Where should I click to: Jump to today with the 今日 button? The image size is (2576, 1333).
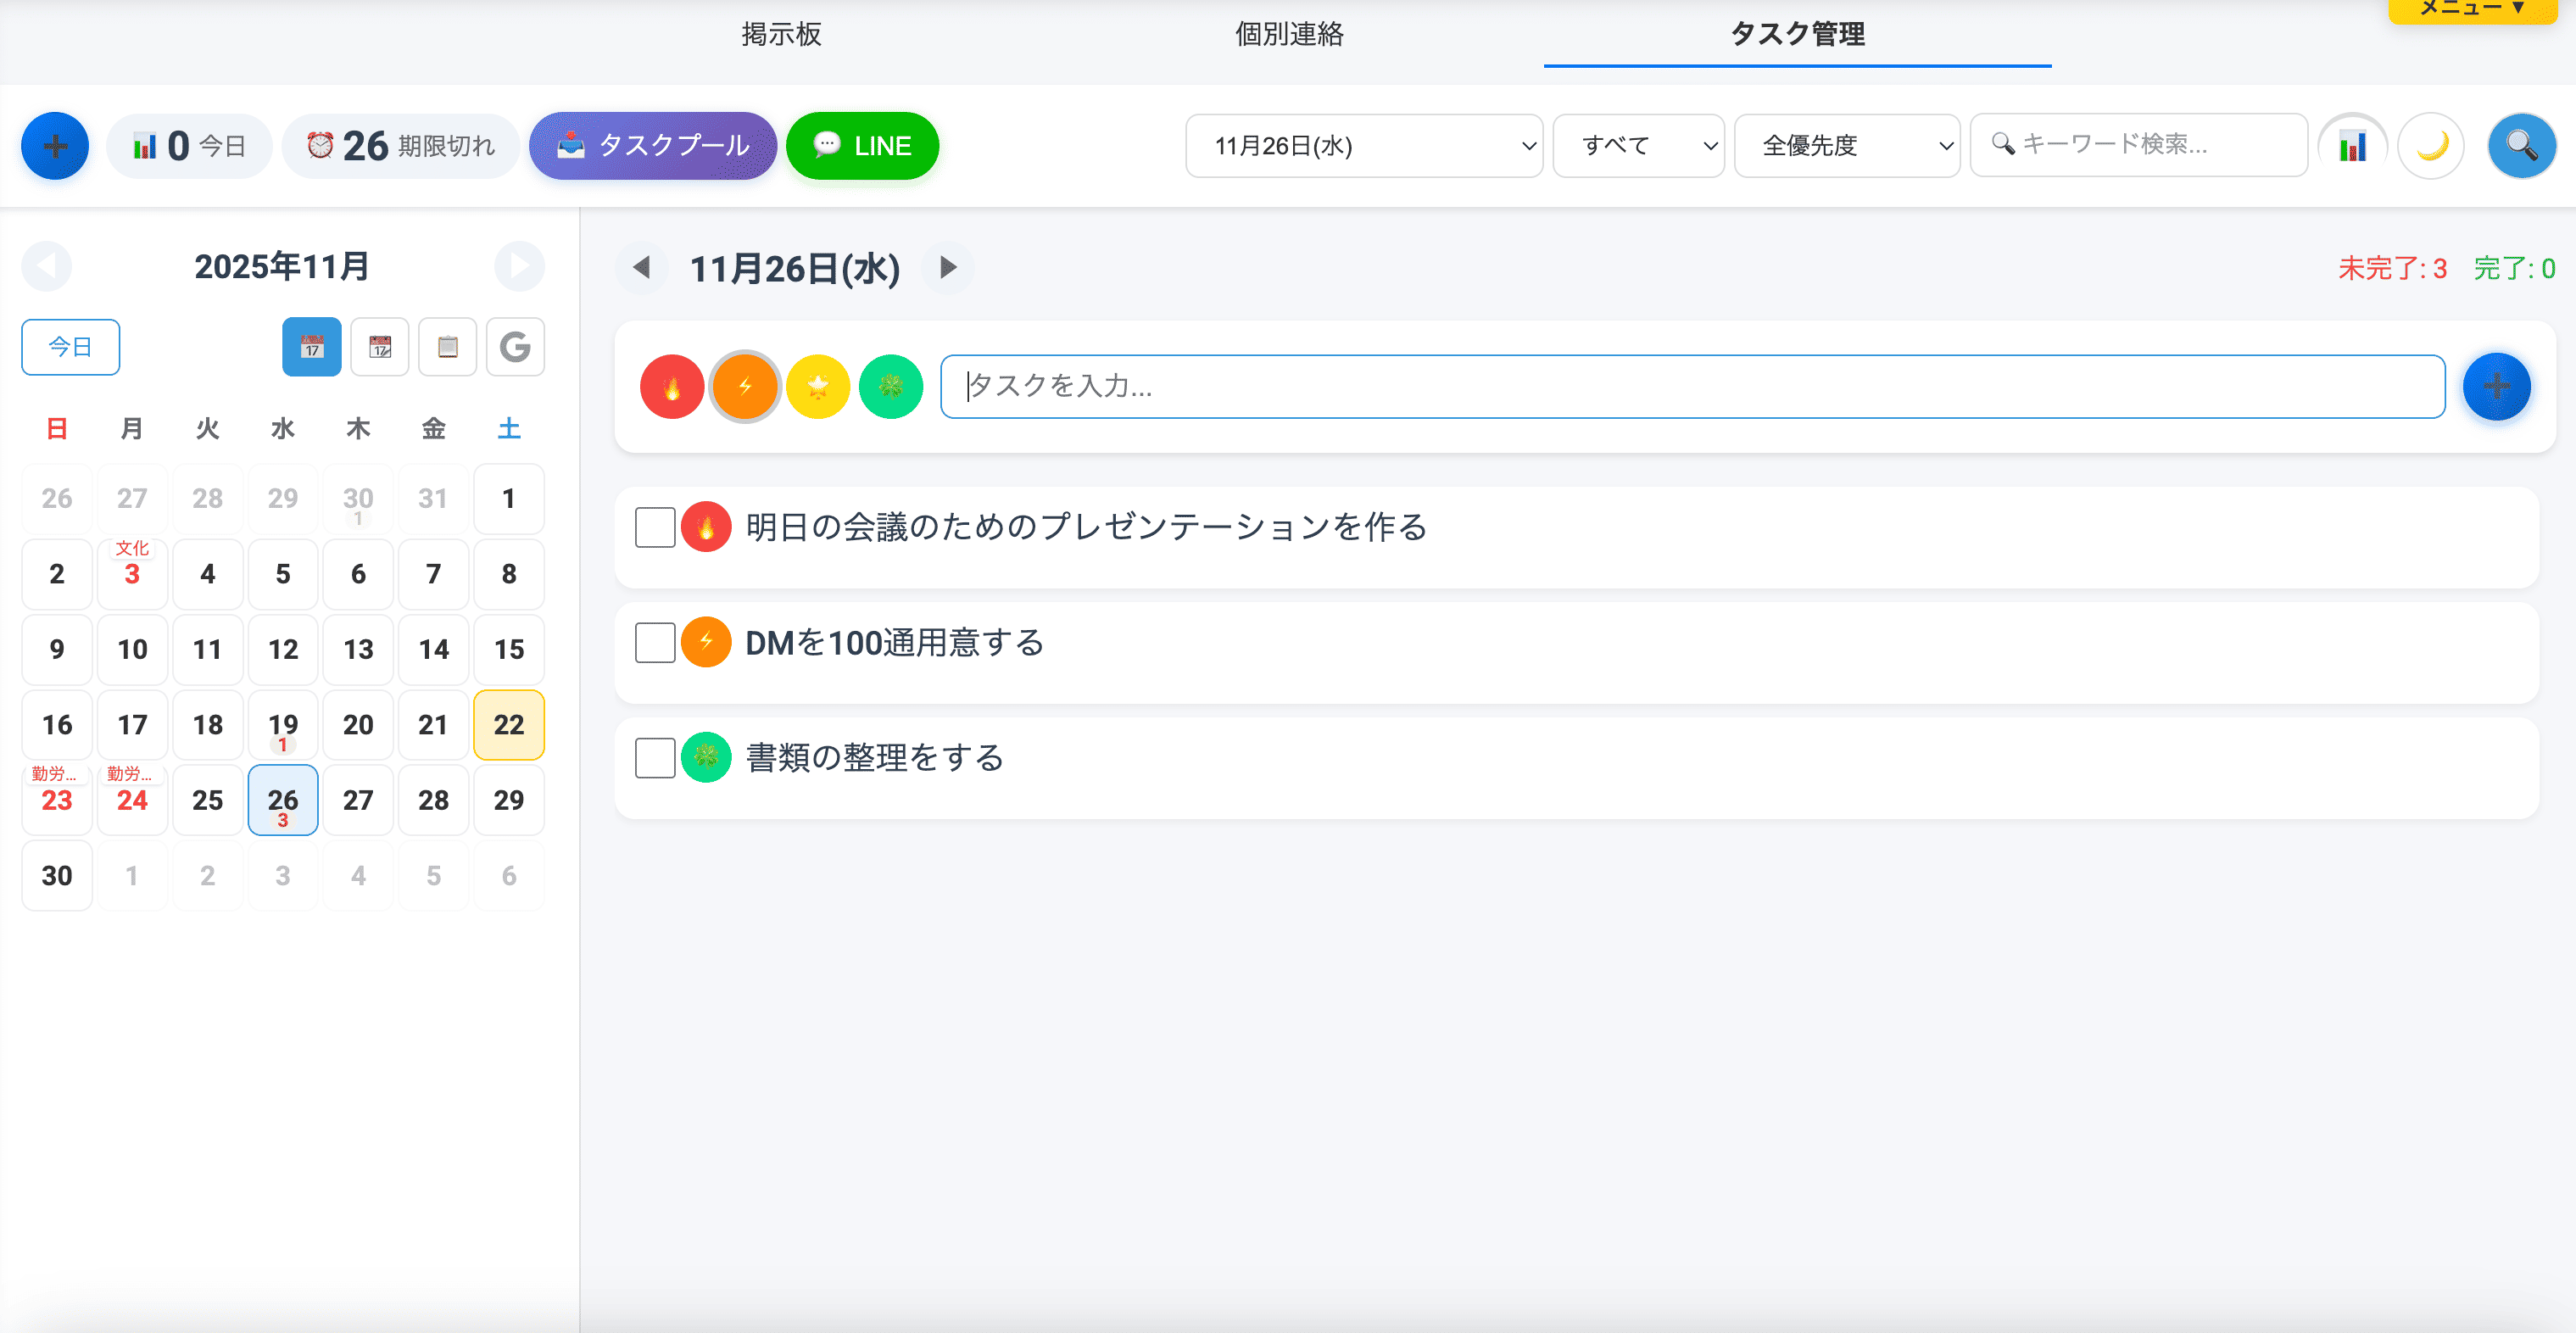point(70,347)
